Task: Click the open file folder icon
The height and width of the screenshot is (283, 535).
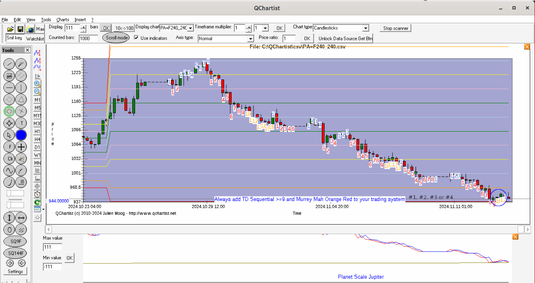Action: 10,29
